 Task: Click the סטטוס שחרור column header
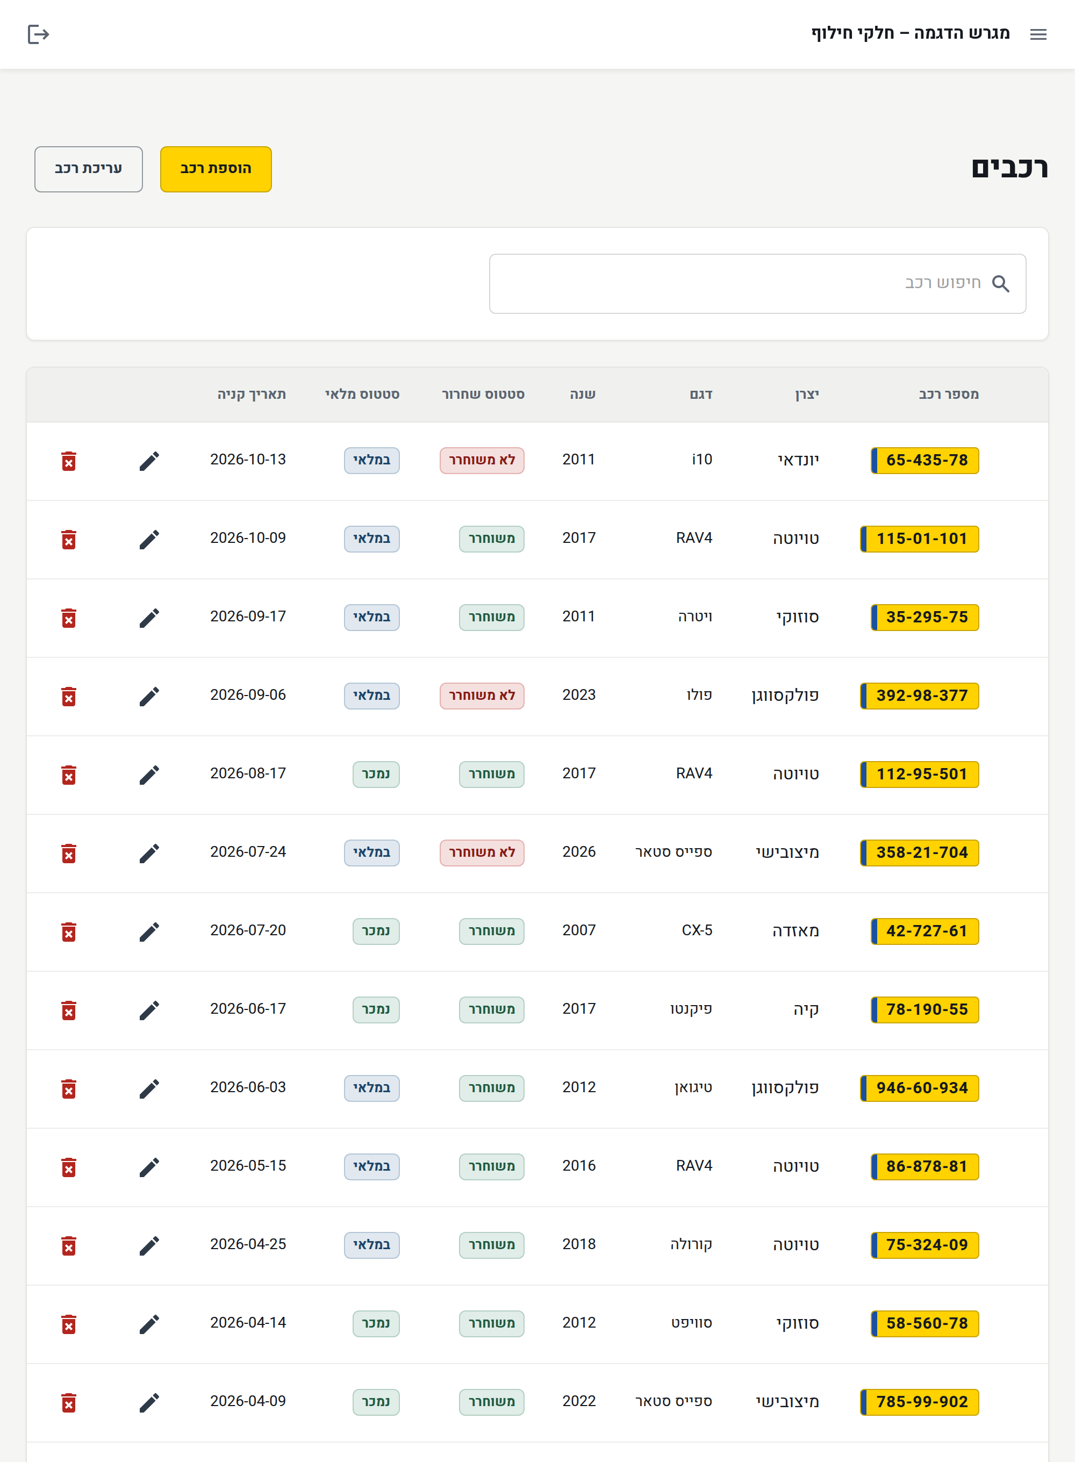483,395
